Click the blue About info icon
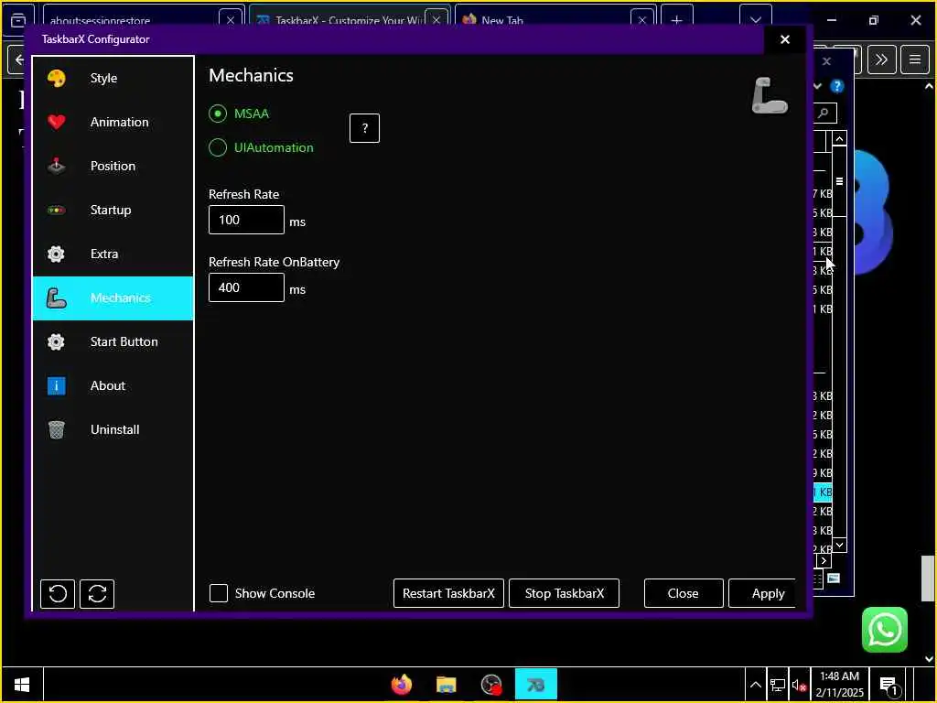 tap(56, 385)
